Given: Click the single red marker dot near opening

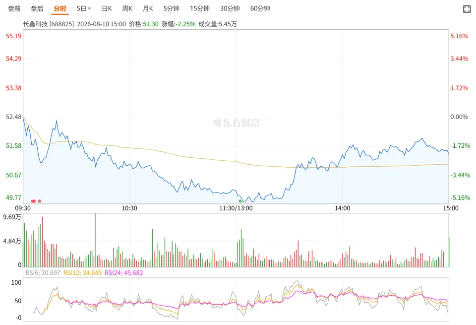Looking at the screenshot, I should pos(40,201).
